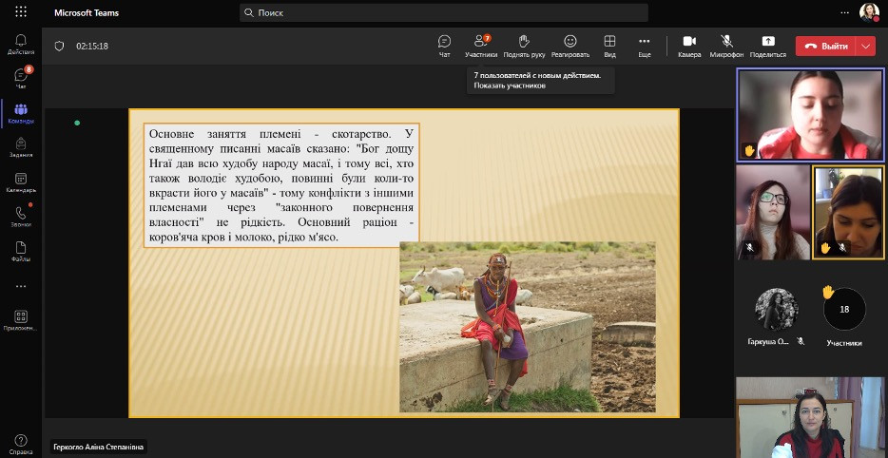Toggle the Камера on or off
The width and height of the screenshot is (888, 458).
click(x=689, y=45)
